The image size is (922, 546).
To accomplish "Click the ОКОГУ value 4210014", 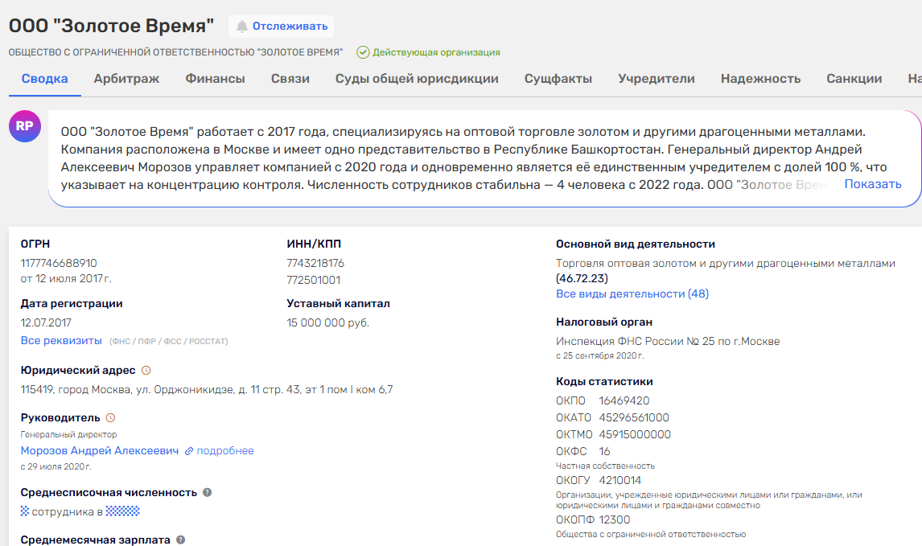I will [619, 480].
